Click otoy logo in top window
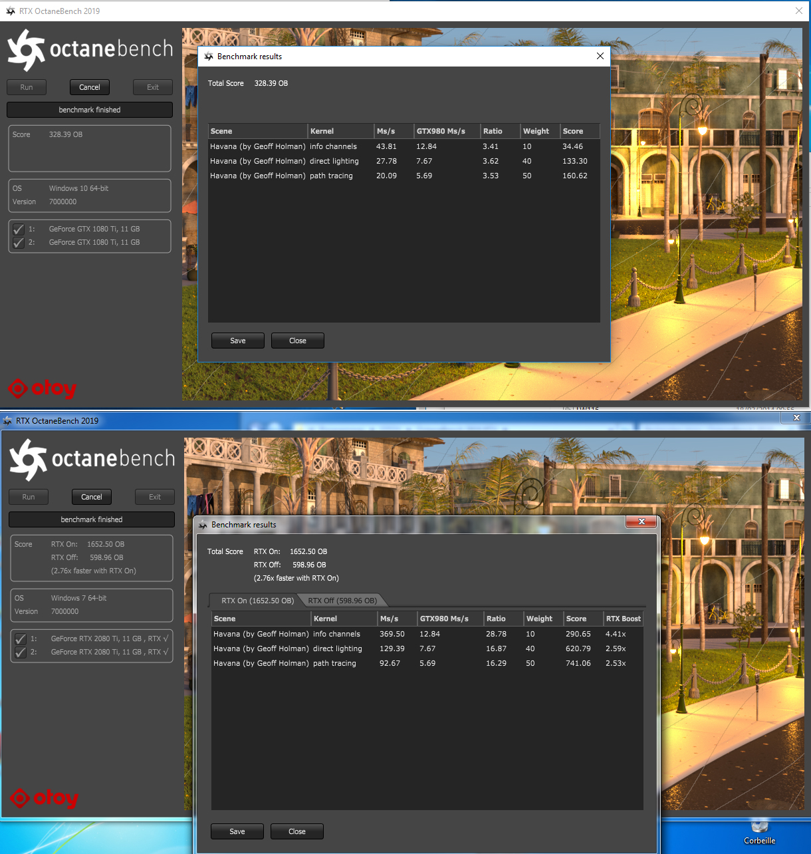This screenshot has height=854, width=811. (42, 388)
